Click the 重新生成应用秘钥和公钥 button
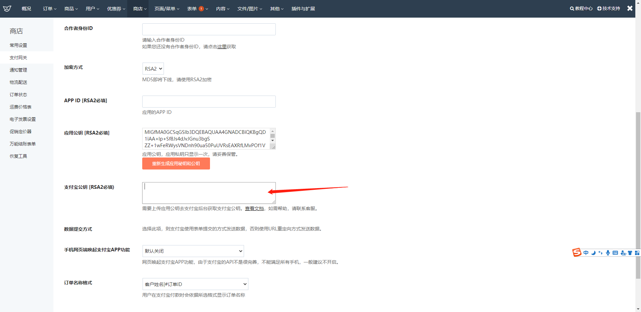641x312 pixels. 176,163
